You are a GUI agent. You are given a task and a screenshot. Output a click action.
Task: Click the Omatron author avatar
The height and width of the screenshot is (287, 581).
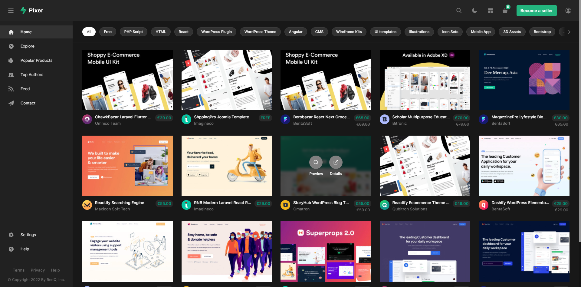coord(285,205)
